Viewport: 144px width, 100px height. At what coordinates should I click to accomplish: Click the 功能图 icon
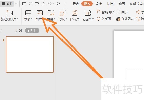pyautogui.click(x=88, y=13)
